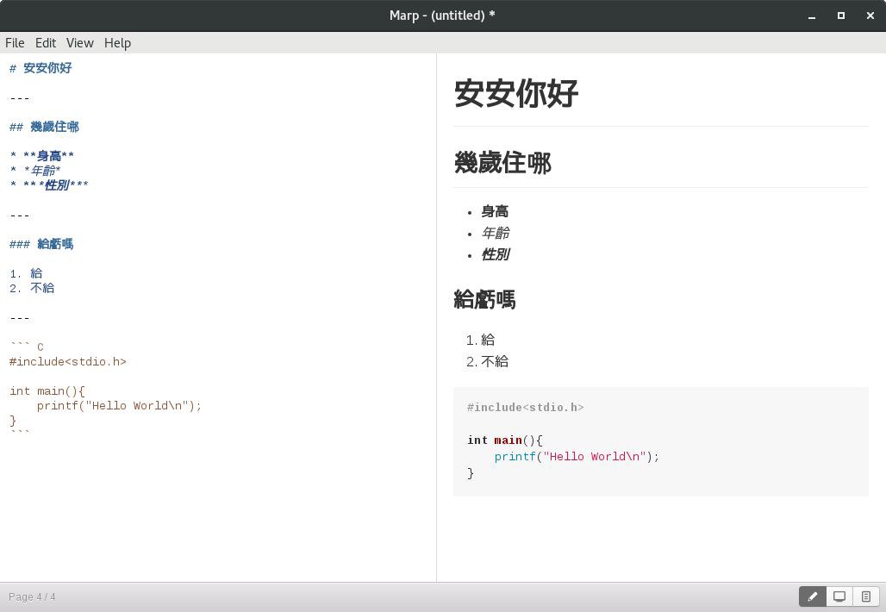Screen dimensions: 886x612
Task: Click the 安安你好 heading in preview
Action: pyautogui.click(x=515, y=94)
